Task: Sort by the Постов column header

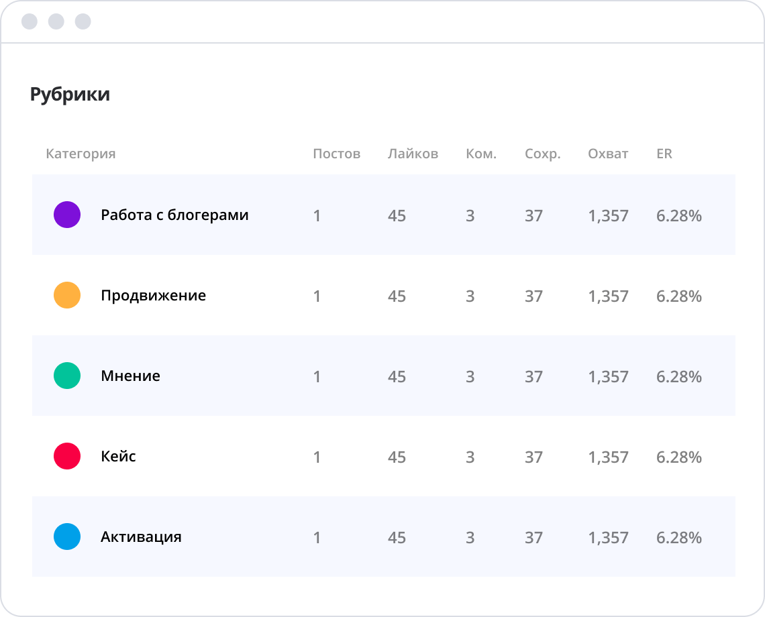Action: (336, 154)
